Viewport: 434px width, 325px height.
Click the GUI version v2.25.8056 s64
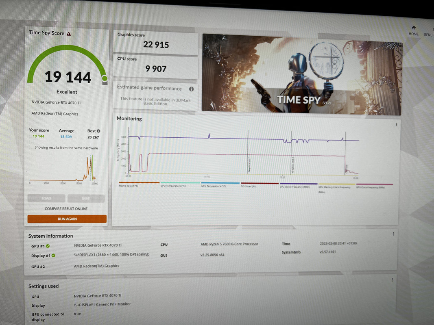pos(212,255)
